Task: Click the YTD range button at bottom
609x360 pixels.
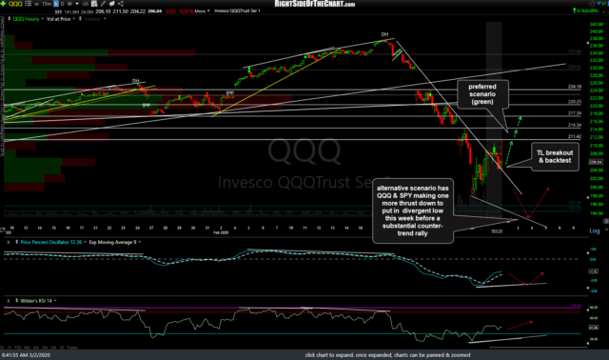Action: pos(17,348)
